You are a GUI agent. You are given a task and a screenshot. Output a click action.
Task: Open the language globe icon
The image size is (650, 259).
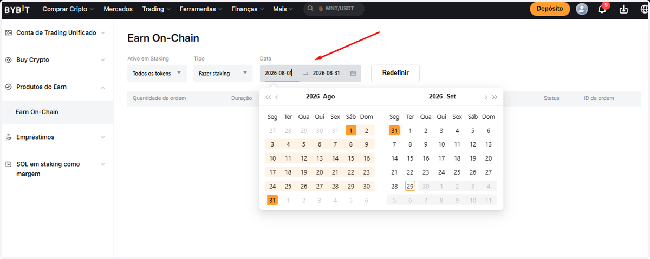pyautogui.click(x=644, y=9)
